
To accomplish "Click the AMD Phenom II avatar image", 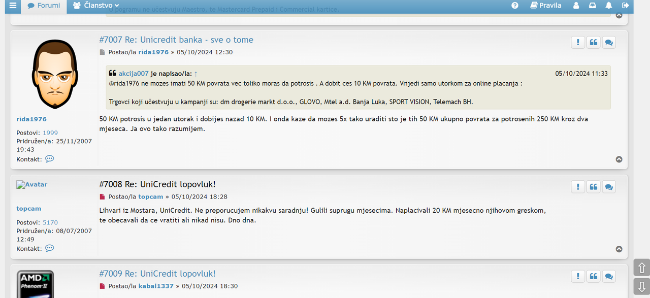I will [x=36, y=284].
